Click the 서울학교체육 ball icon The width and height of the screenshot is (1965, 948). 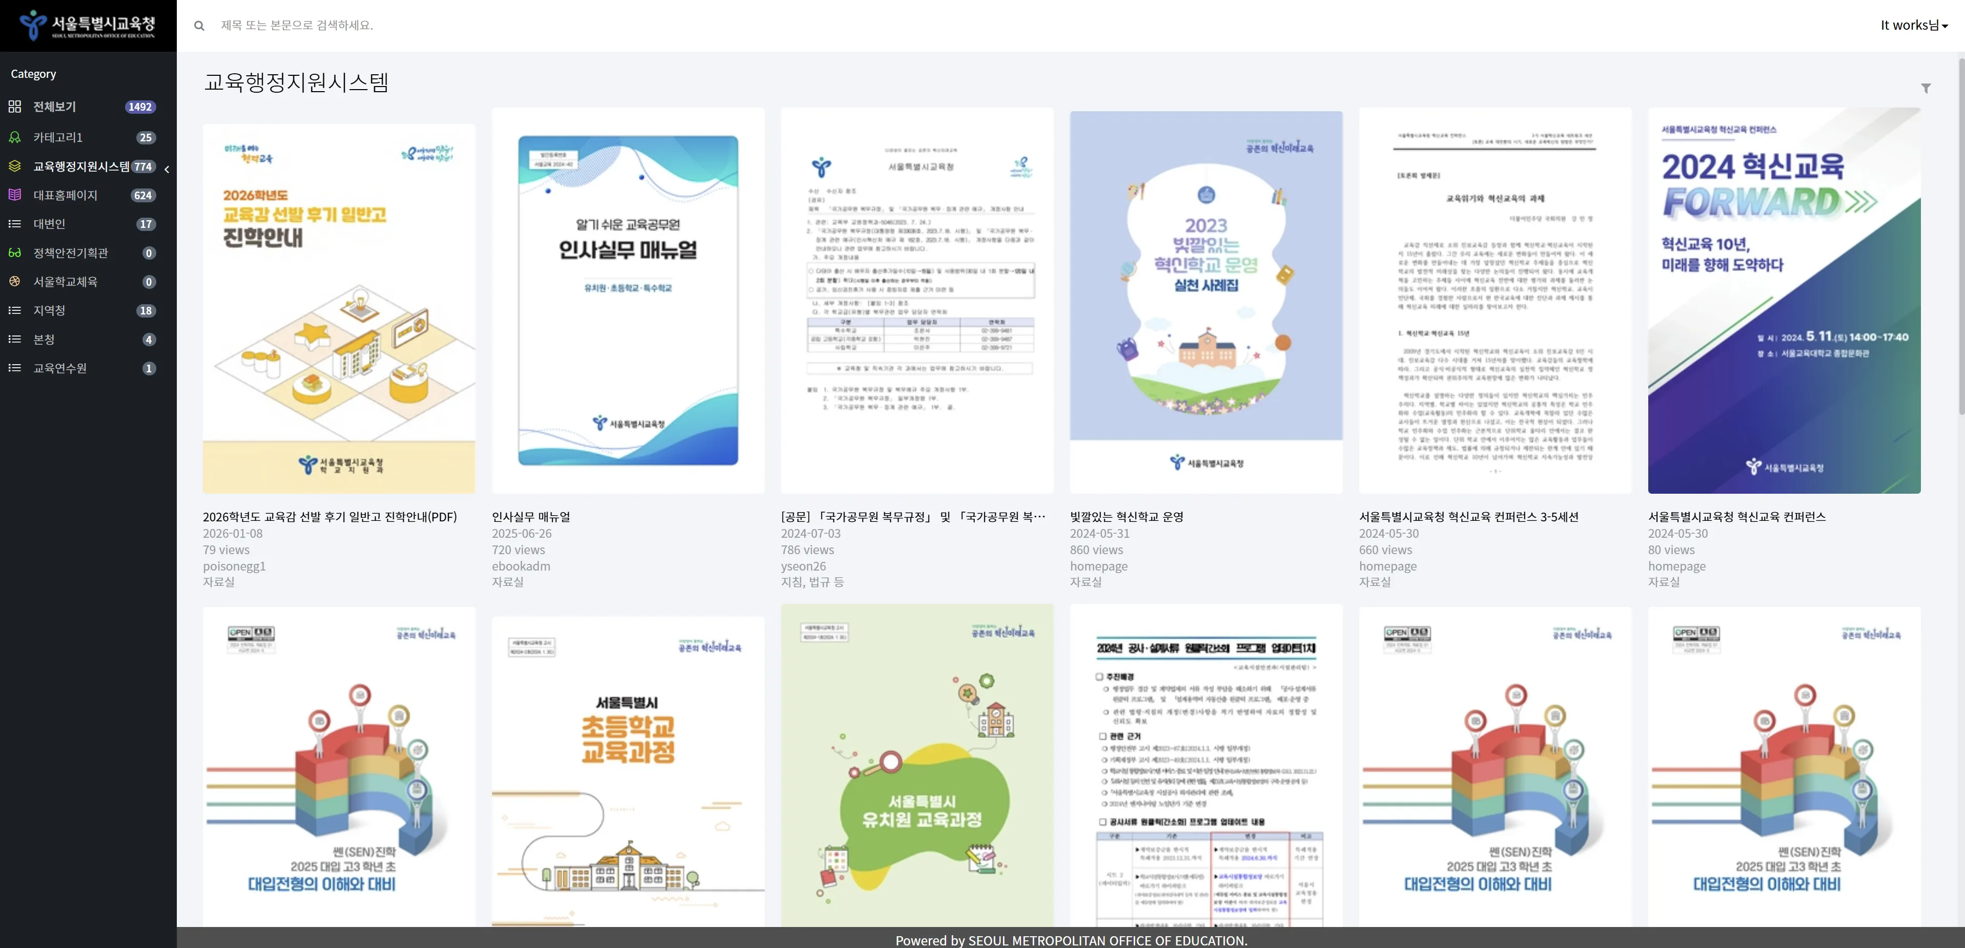pos(14,281)
